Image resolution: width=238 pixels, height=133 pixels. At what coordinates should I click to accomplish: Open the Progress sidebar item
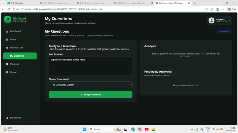(x=20, y=64)
